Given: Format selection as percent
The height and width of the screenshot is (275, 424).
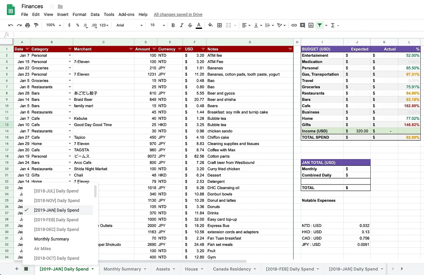Looking at the screenshot, I should click(x=78, y=25).
